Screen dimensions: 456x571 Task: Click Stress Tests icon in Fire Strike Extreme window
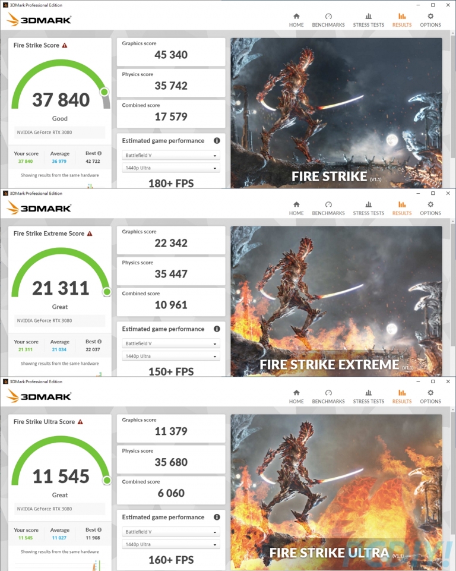(368, 204)
